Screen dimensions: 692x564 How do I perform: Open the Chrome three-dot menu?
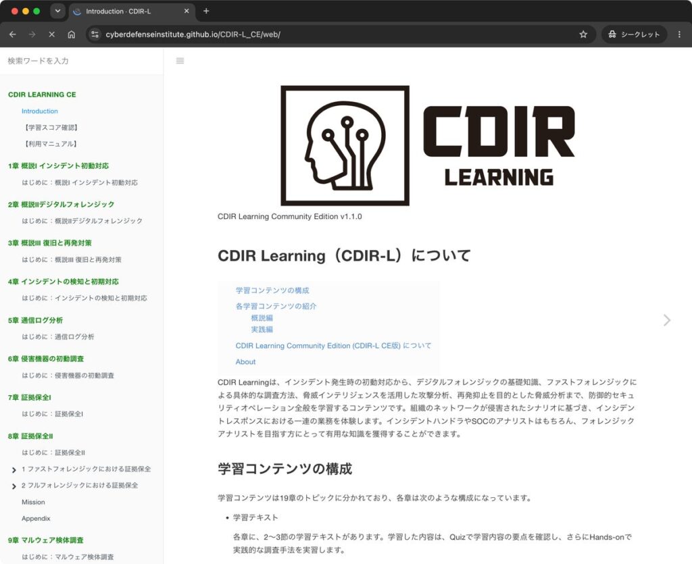pyautogui.click(x=679, y=34)
